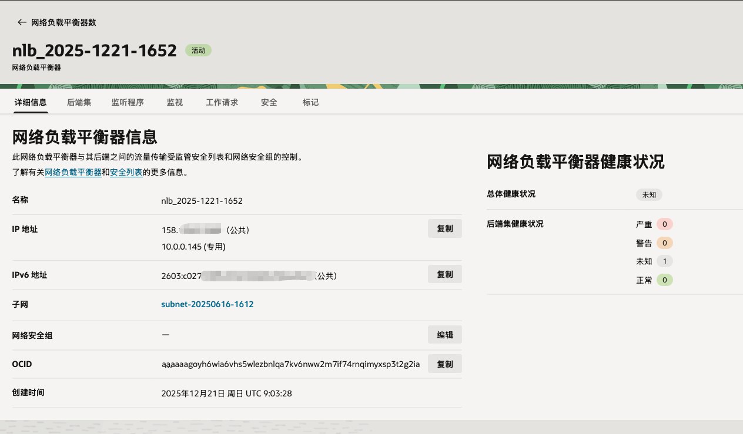Screen dimensions: 743x434
Task: Switch to the 后端集 tab
Action: 79,102
